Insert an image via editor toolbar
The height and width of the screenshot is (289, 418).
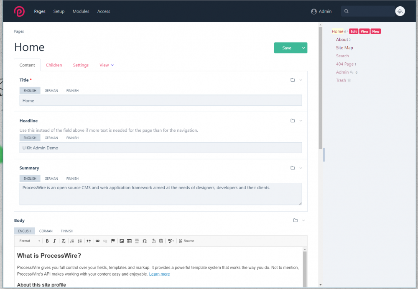[122, 241]
